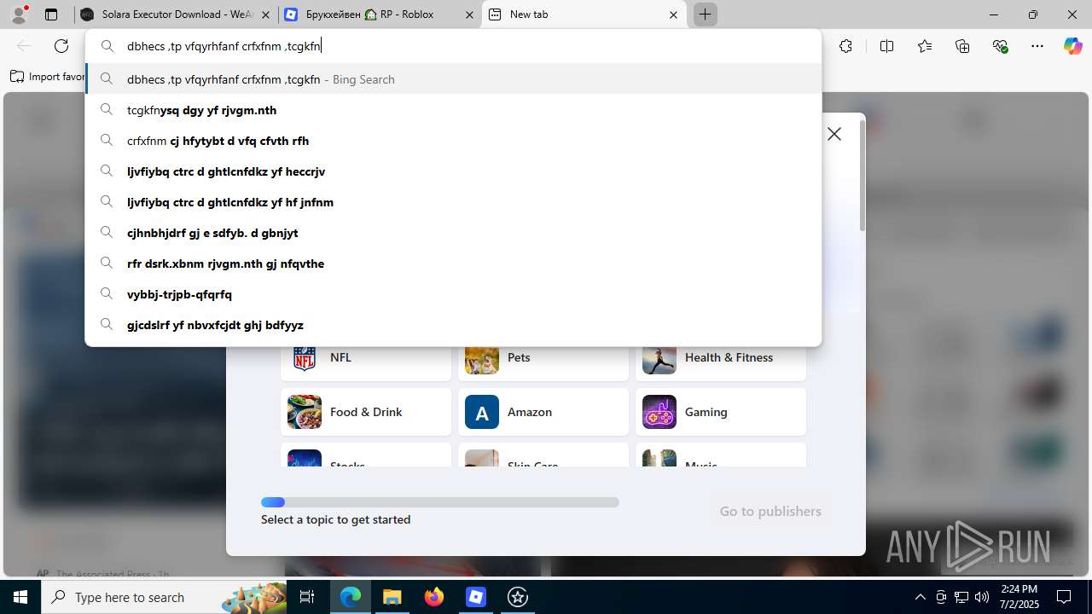Open the browser profile icon
Viewport: 1092px width, 614px height.
point(19,14)
